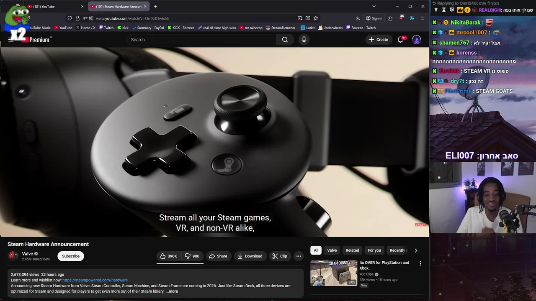536x301 pixels.
Task: Open the Its OVER for PlayStation video thumbnail
Action: click(x=334, y=273)
